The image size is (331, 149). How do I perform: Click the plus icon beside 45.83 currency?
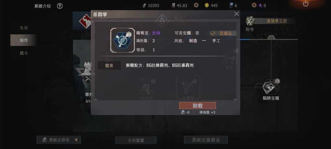[x=196, y=5]
